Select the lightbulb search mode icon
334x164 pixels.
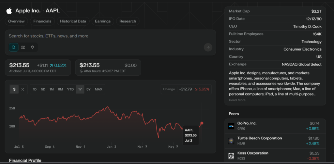tap(33, 47)
